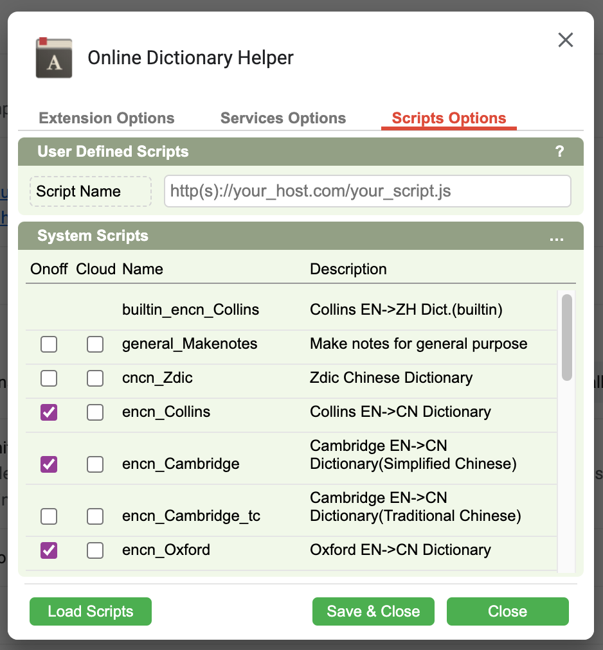The width and height of the screenshot is (603, 650).
Task: Click the Online Dictionary Helper book icon
Action: point(54,58)
